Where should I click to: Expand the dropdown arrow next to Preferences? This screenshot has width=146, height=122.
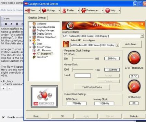[x=103, y=10]
